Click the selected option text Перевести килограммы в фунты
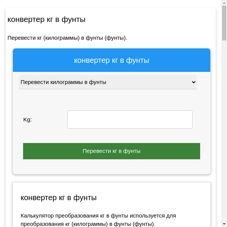This screenshot has height=227, width=227. [64, 82]
